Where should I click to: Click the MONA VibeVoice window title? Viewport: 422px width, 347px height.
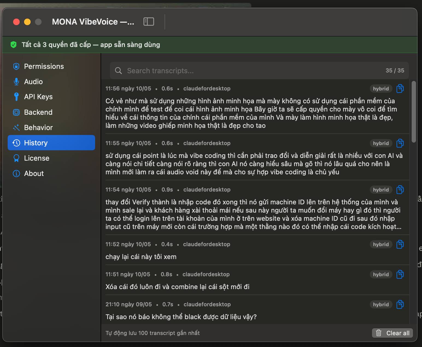[93, 22]
